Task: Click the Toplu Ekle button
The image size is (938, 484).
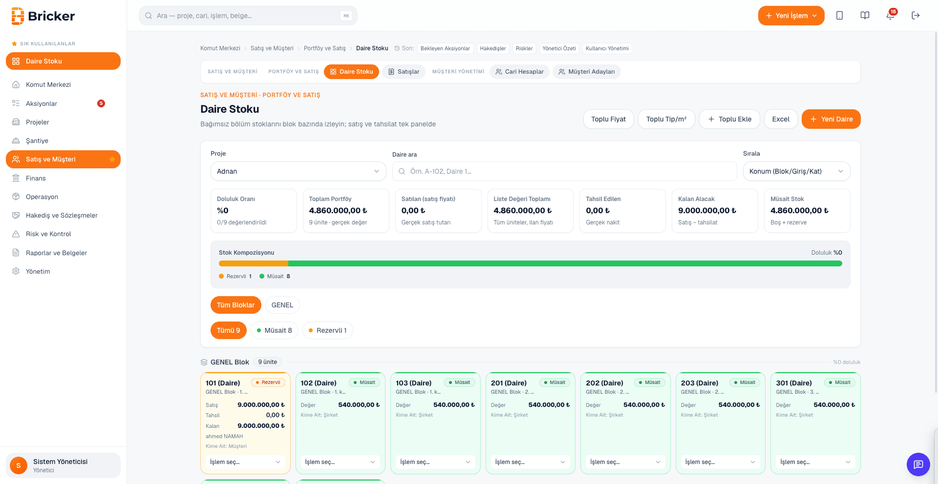Action: tap(729, 119)
